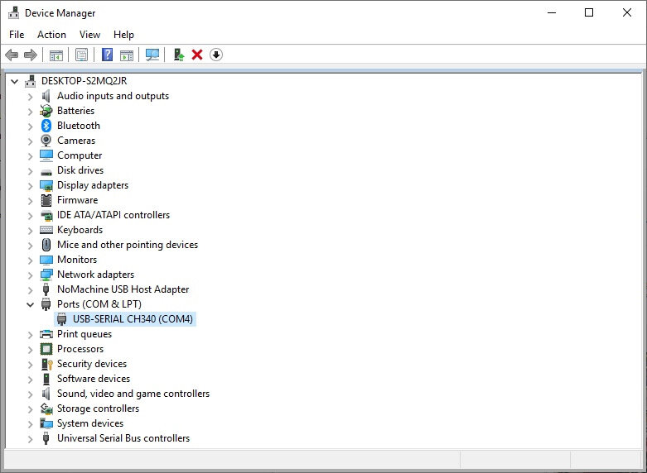The width and height of the screenshot is (647, 473).
Task: Expand the Display adapters category
Action: [30, 186]
